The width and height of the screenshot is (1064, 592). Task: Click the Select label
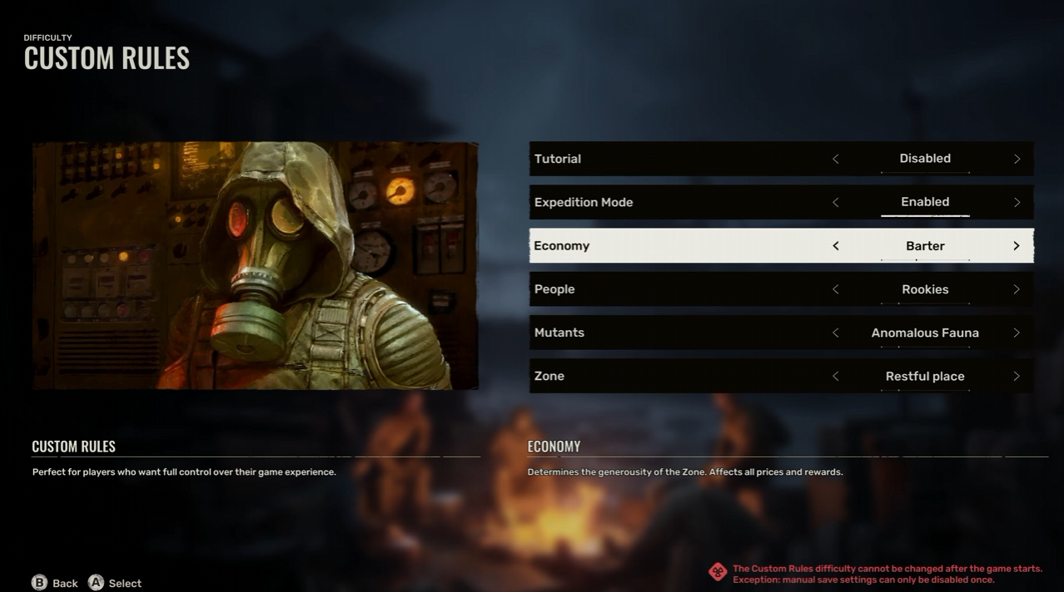pyautogui.click(x=125, y=583)
